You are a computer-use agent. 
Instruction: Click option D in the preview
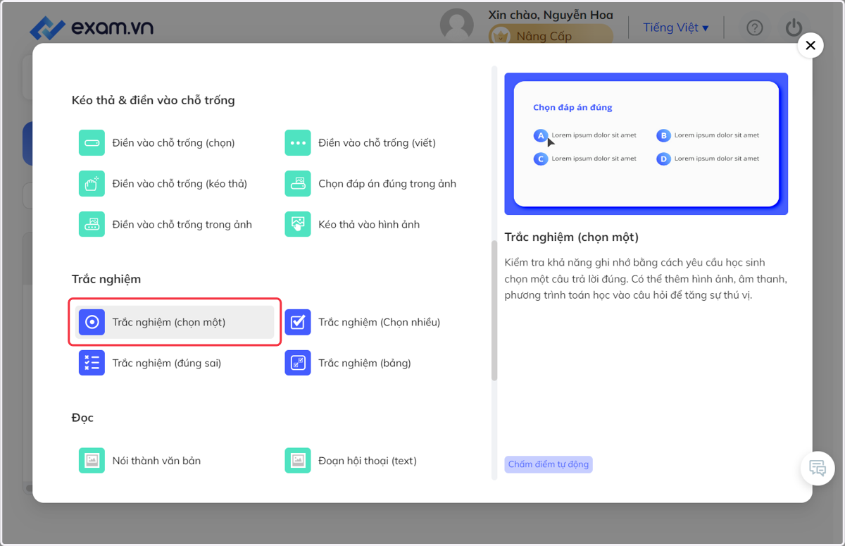663,159
